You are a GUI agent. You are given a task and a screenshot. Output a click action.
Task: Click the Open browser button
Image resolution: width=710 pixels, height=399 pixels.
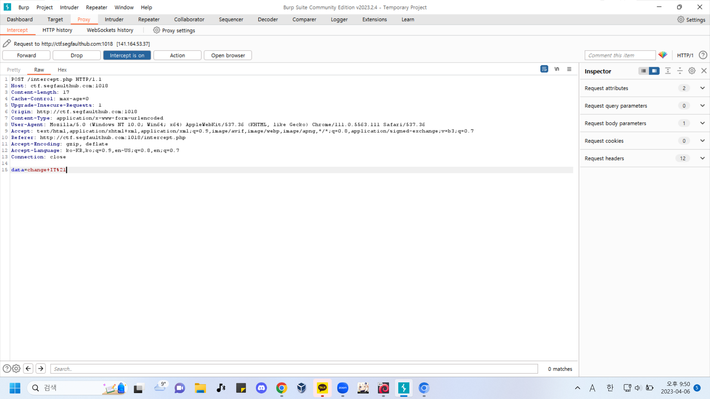(x=228, y=55)
